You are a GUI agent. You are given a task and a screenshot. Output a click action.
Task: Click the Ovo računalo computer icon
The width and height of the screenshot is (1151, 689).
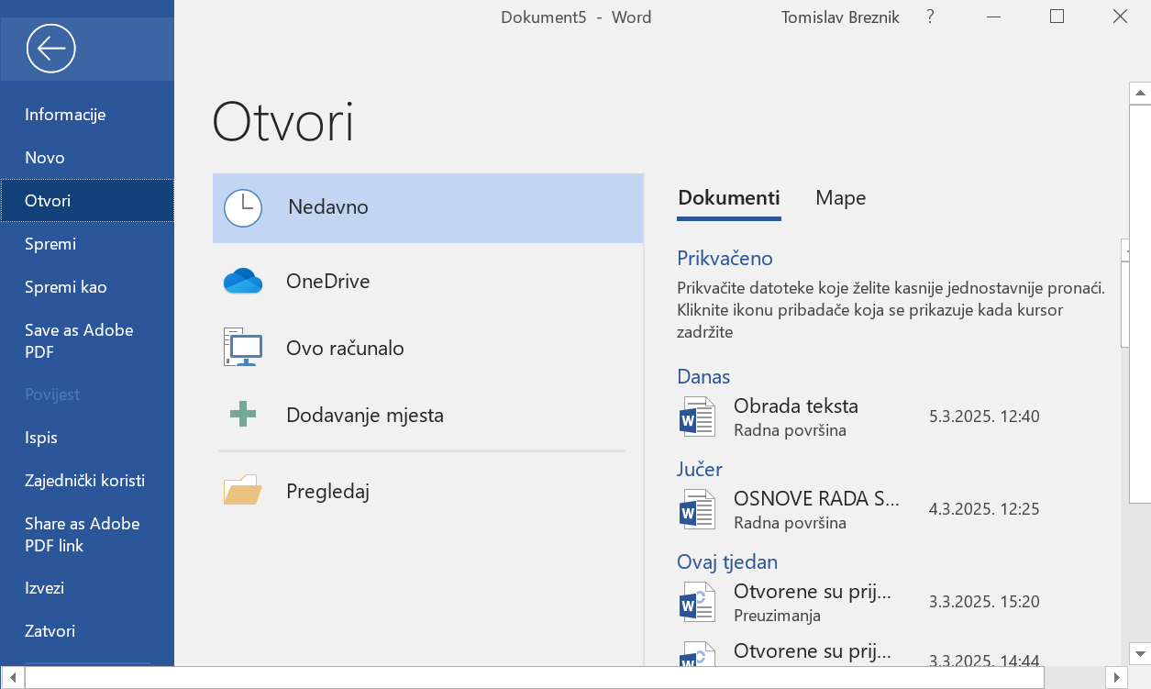(243, 349)
